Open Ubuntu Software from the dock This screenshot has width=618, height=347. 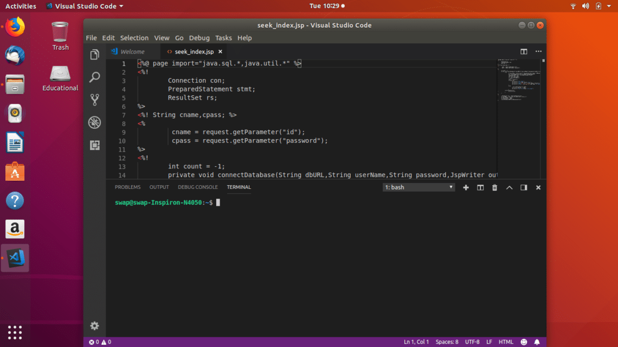tap(15, 172)
